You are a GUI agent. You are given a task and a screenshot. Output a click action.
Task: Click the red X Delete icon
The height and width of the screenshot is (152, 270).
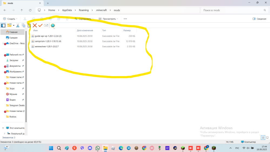[x=35, y=25]
